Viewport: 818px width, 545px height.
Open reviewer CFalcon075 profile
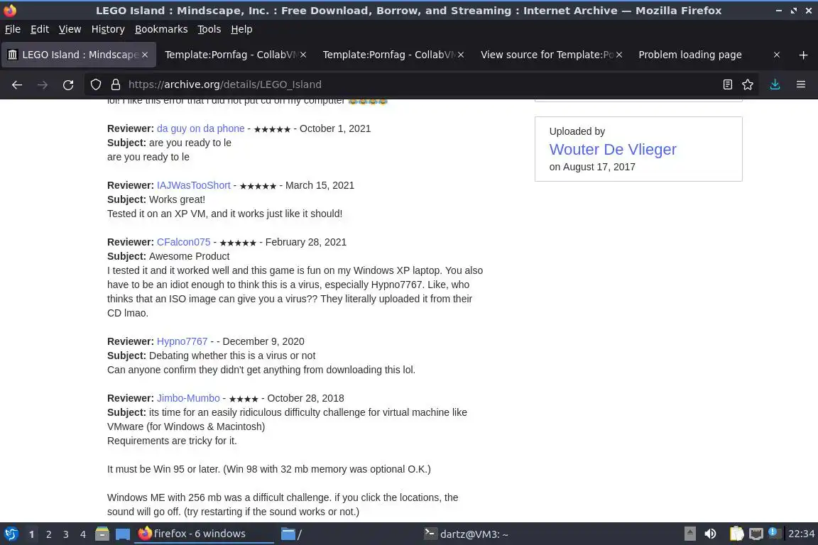click(184, 242)
